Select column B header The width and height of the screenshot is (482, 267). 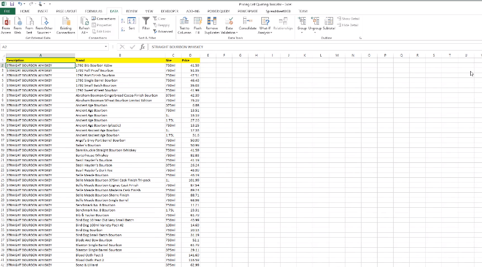[120, 55]
